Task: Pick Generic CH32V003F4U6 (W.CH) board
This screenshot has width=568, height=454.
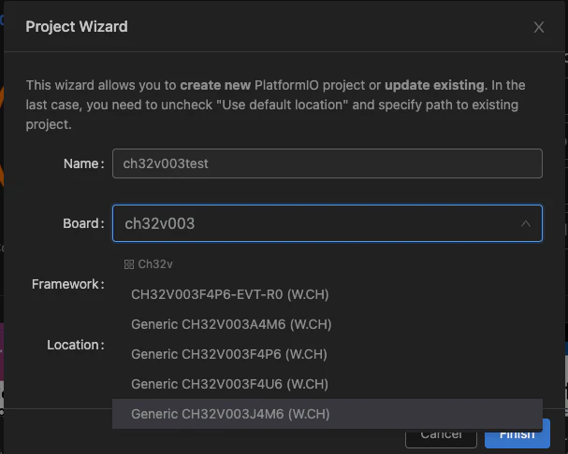Action: click(x=328, y=384)
